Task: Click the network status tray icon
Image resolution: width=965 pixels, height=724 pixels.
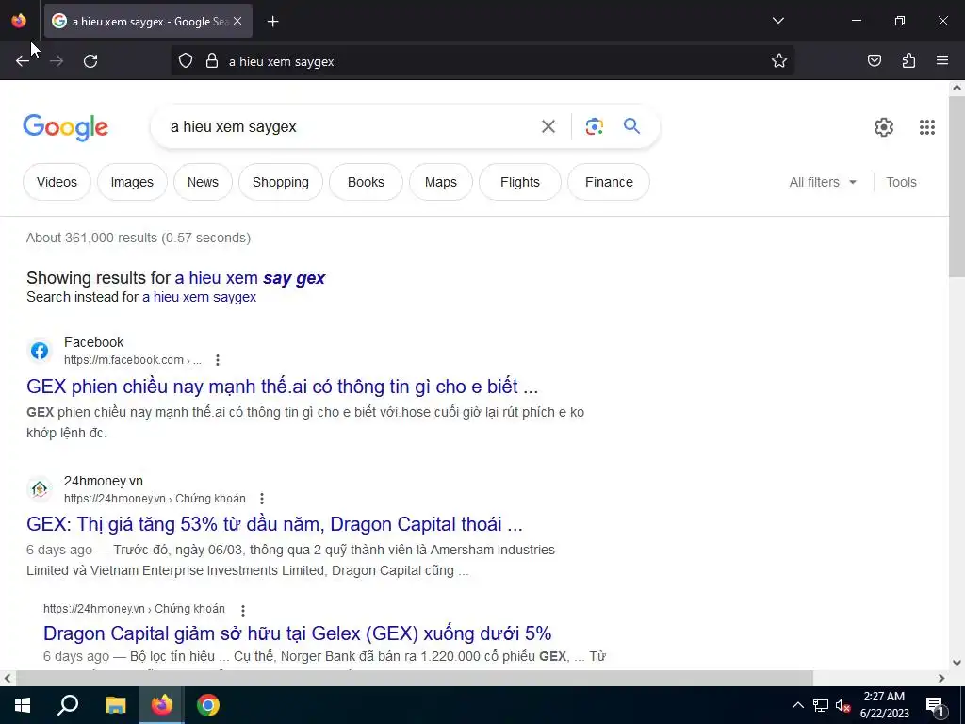Action: point(821,705)
